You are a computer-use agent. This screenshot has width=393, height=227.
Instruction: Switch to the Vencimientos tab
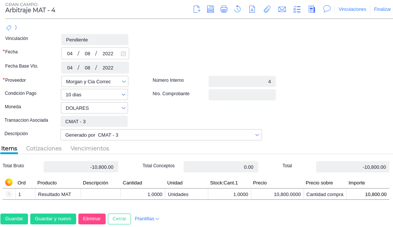point(90,148)
